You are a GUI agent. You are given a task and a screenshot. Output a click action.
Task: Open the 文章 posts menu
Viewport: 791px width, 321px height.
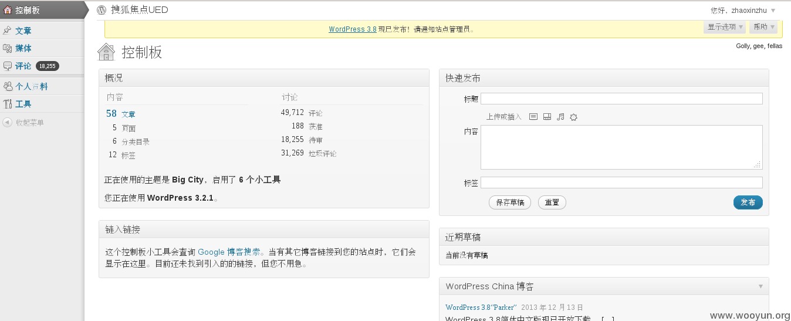point(23,31)
